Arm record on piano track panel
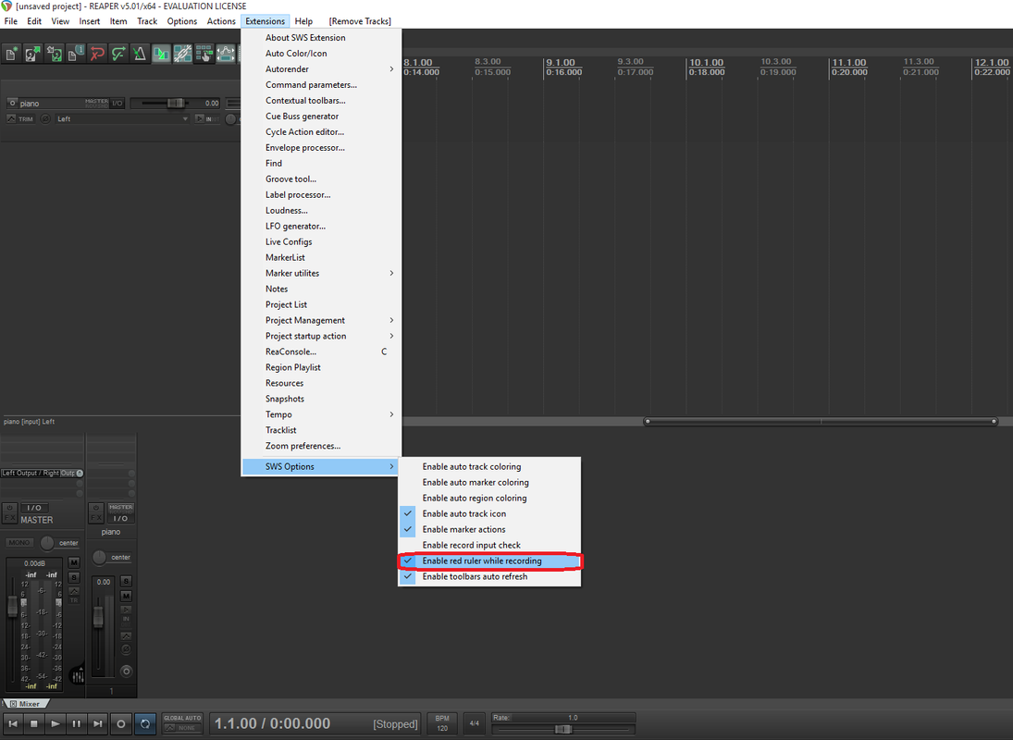Image resolution: width=1013 pixels, height=740 pixels. [12, 104]
